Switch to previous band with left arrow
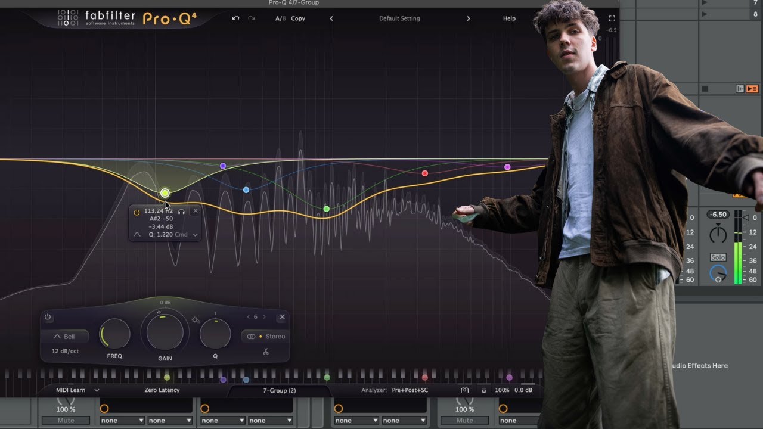Screen dimensions: 763x429 pos(248,317)
